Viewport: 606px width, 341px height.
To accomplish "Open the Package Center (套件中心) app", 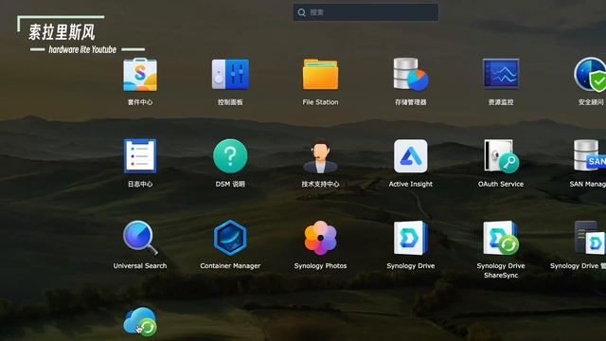I will pos(140,75).
